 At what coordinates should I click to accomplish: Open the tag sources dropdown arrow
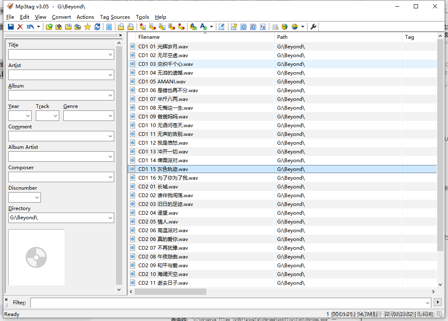point(303,27)
